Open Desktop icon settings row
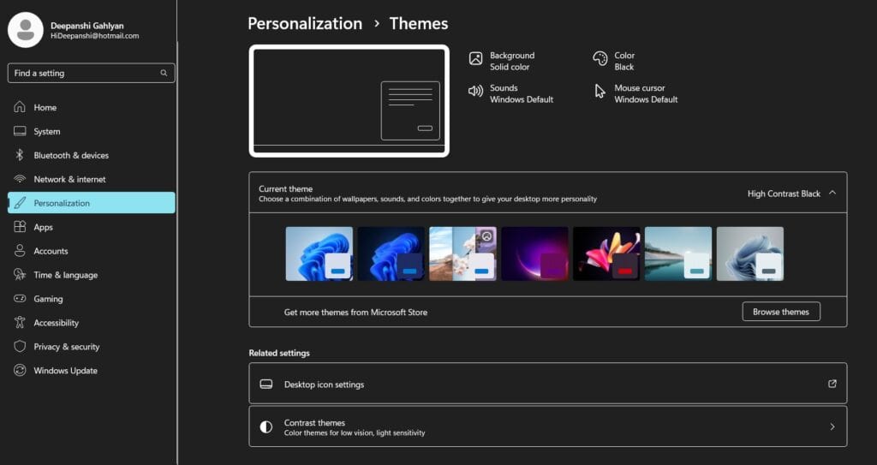This screenshot has height=465, width=877. [x=547, y=384]
